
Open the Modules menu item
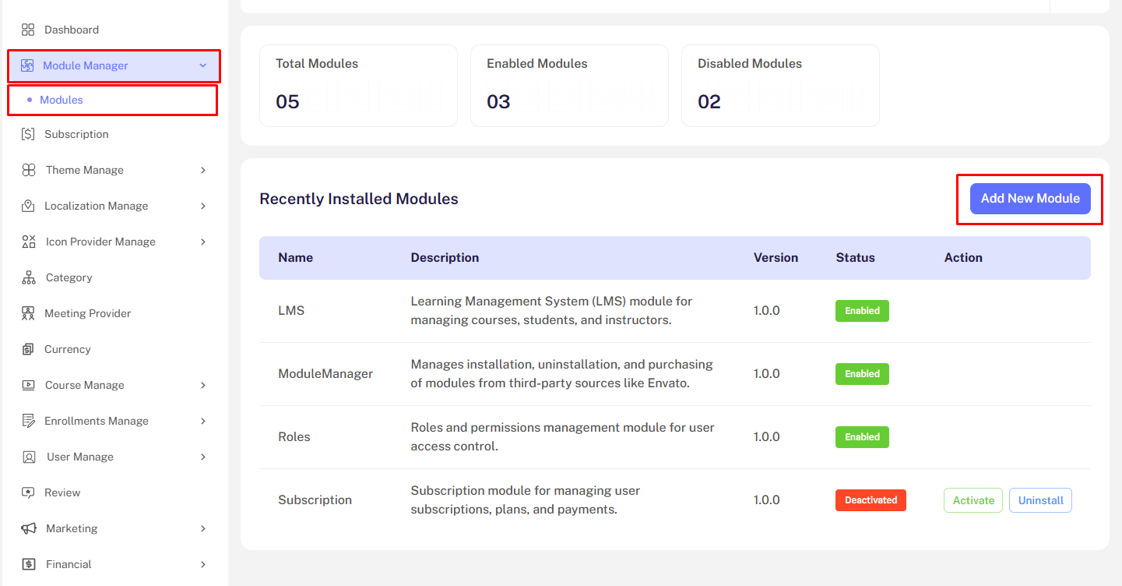[x=61, y=99]
